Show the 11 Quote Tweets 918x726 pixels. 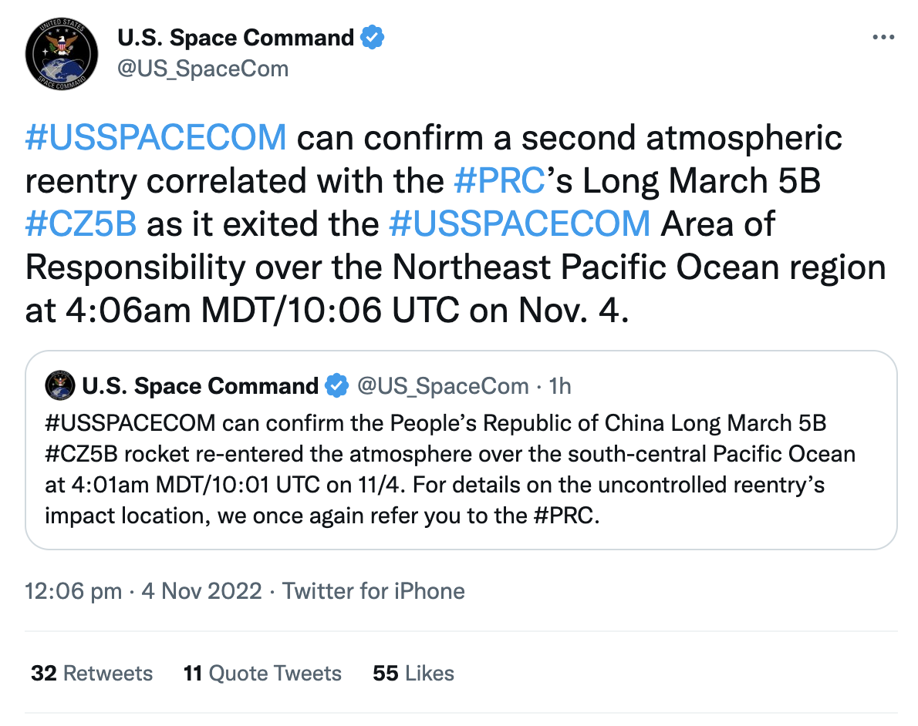[262, 674]
